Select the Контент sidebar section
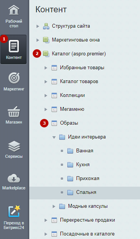The image size is (140, 239). click(x=13, y=50)
